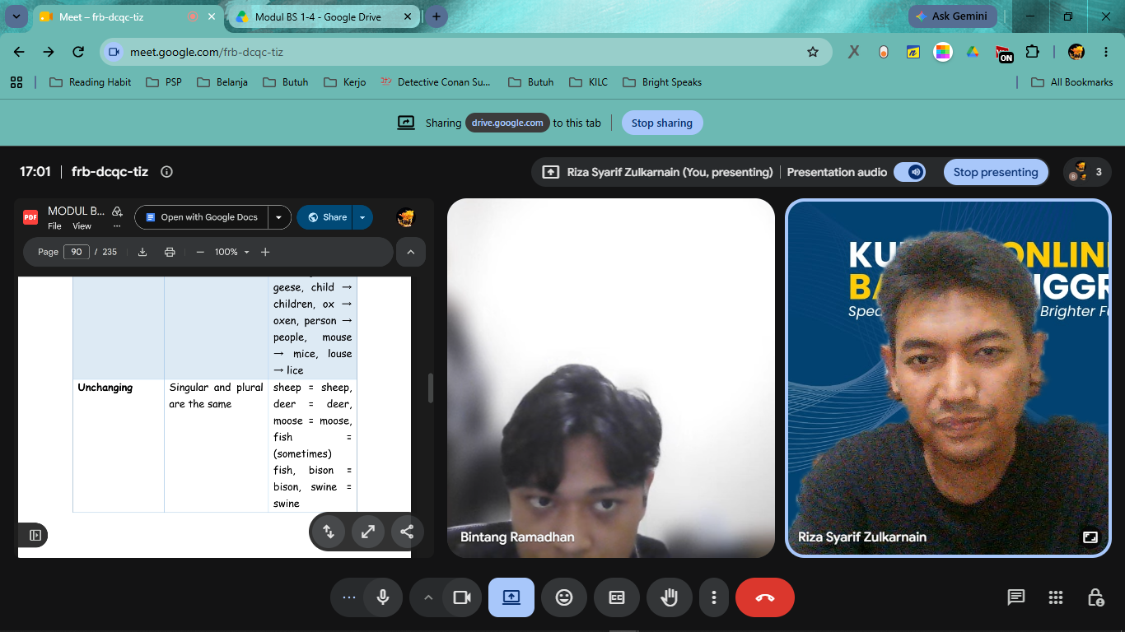Open the reactions emoji button

pyautogui.click(x=564, y=597)
